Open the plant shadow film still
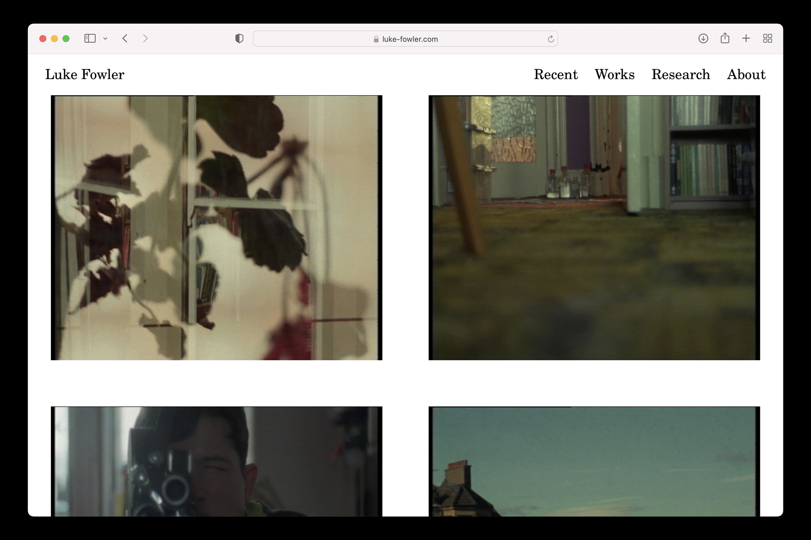This screenshot has width=811, height=540. click(x=217, y=228)
